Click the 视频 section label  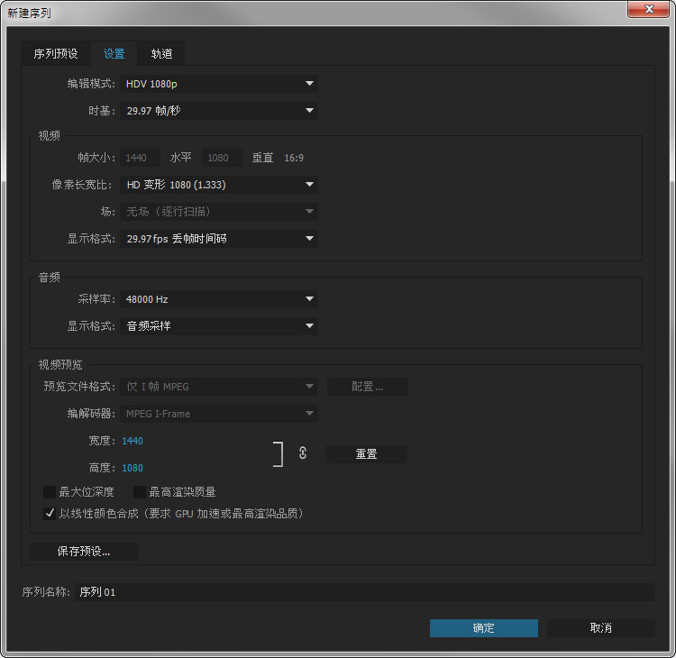pyautogui.click(x=50, y=136)
